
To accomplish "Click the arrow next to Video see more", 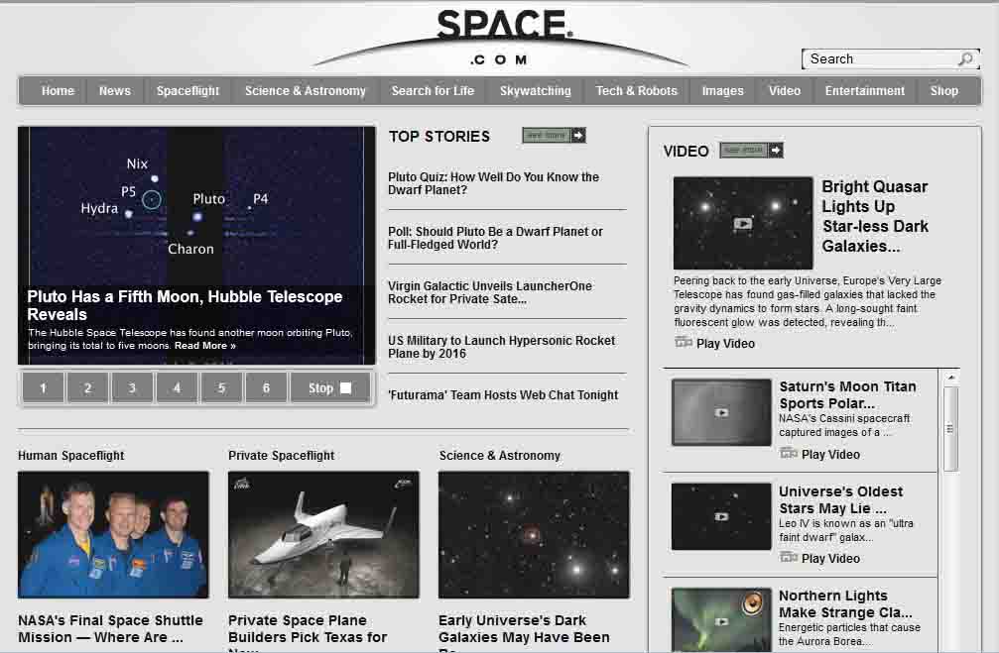I will [776, 151].
